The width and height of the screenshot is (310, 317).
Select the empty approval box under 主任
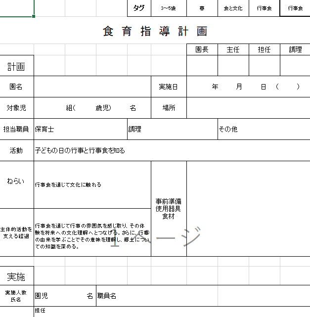tap(233, 65)
